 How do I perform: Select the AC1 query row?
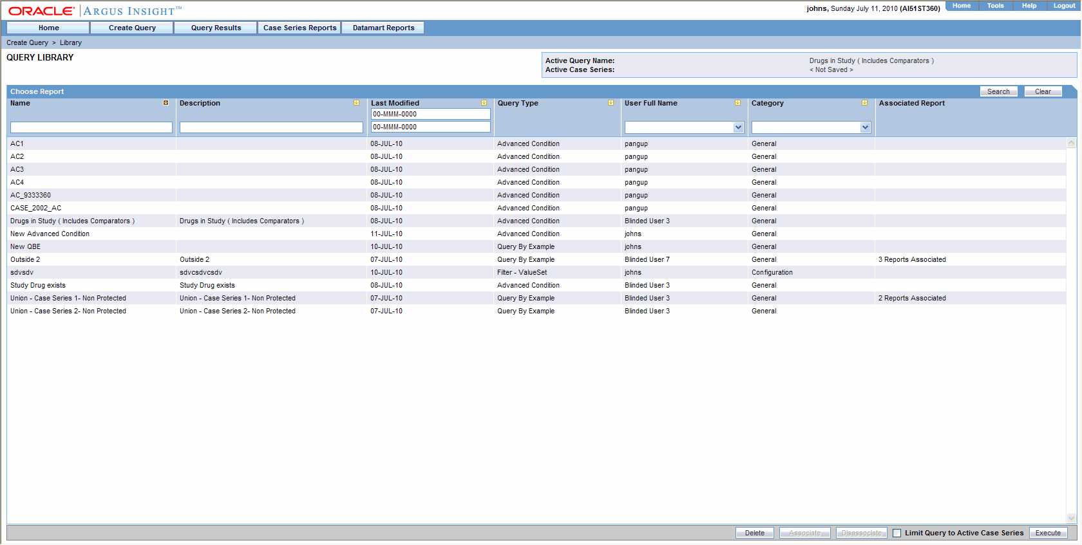point(536,143)
